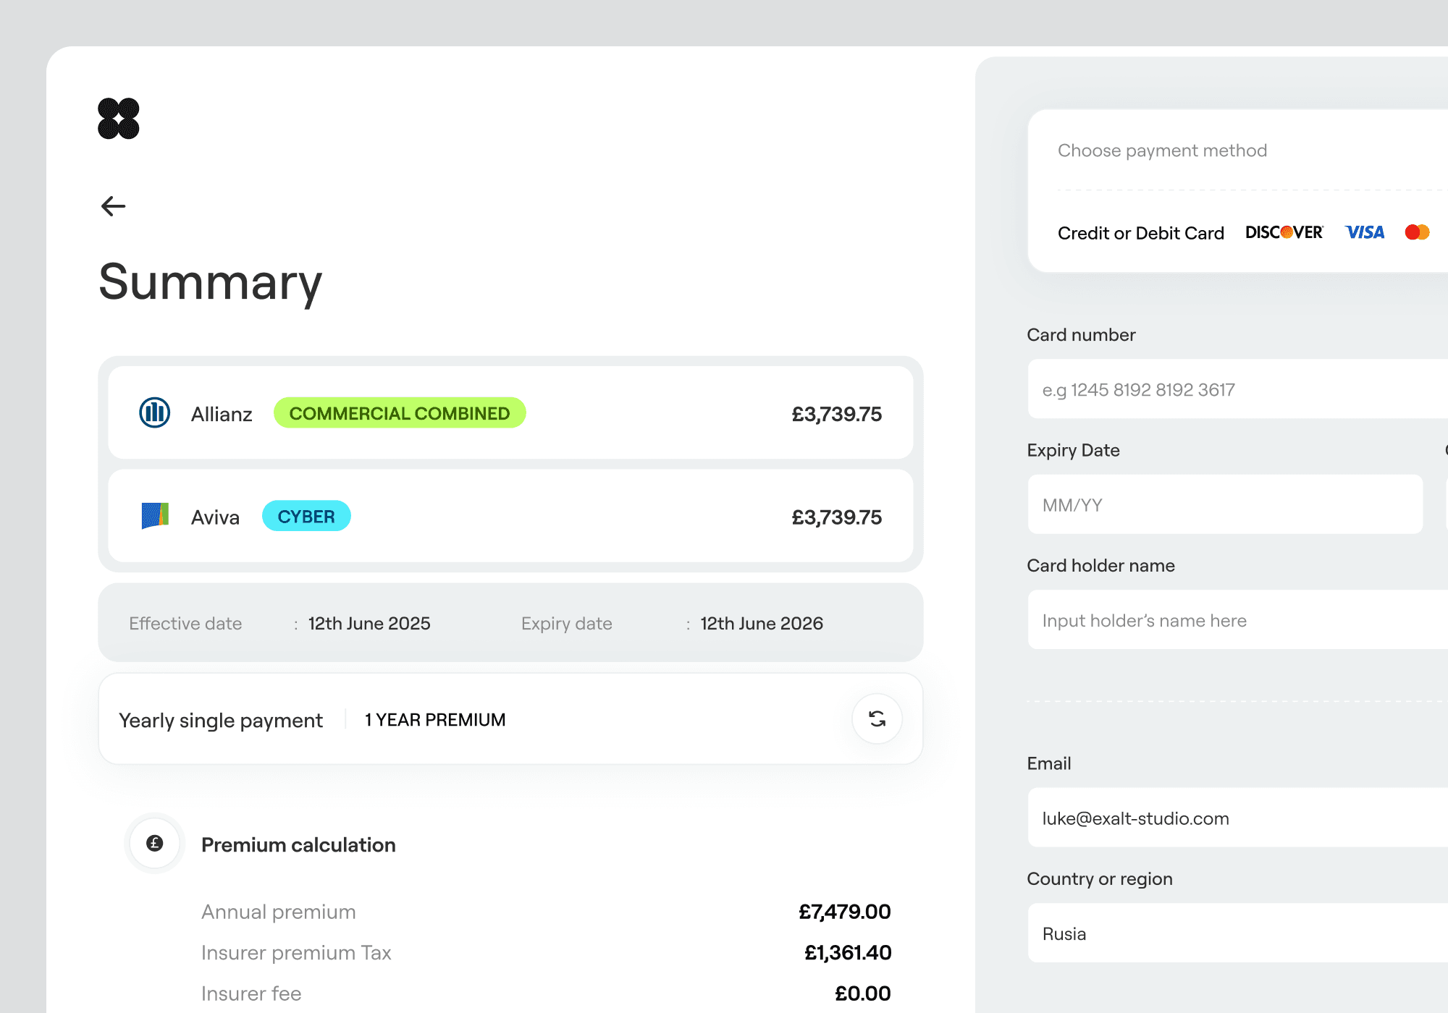Click expiry date 12th June 2026
The image size is (1448, 1013).
(762, 624)
